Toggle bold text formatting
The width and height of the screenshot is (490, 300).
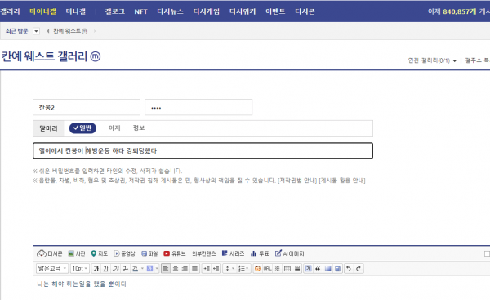click(96, 269)
